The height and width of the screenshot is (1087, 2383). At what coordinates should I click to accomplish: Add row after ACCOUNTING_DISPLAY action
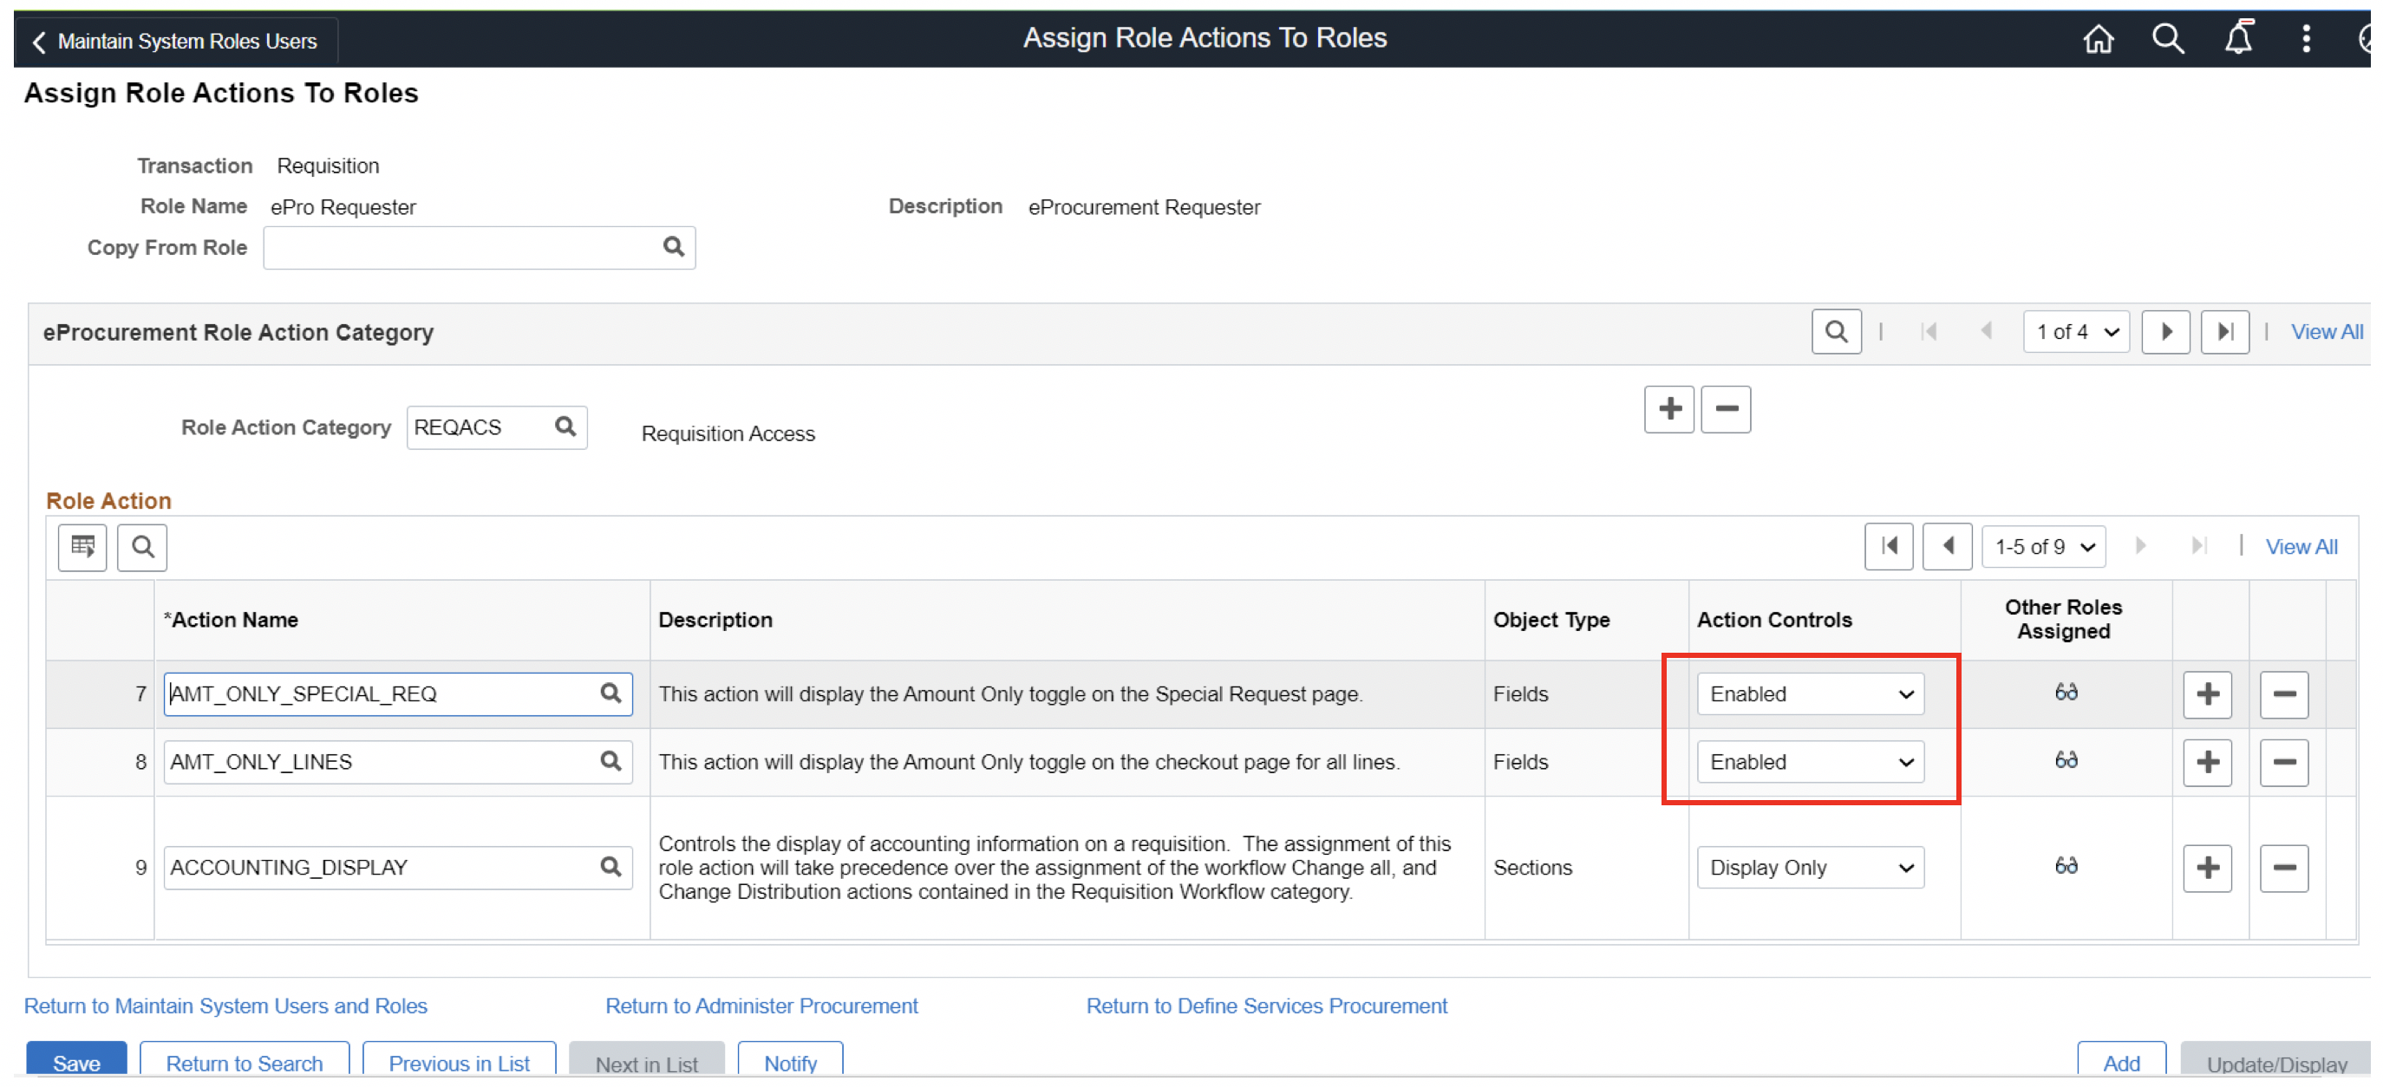[x=2206, y=868]
